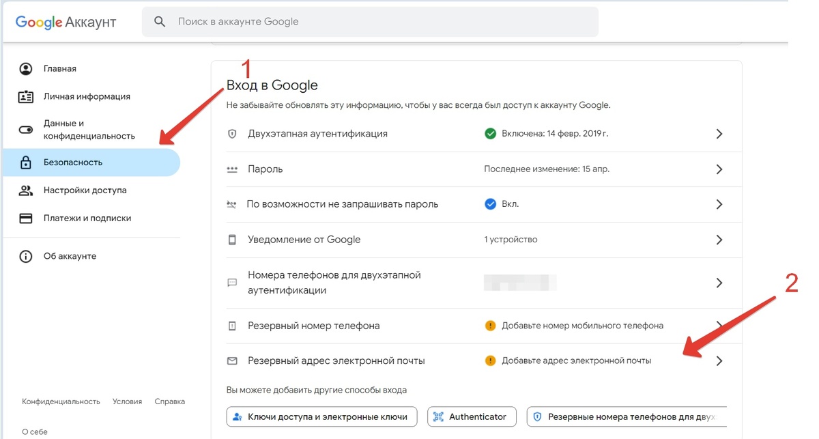
Task: Click the Резервный номер телефона device icon
Action: pos(232,326)
